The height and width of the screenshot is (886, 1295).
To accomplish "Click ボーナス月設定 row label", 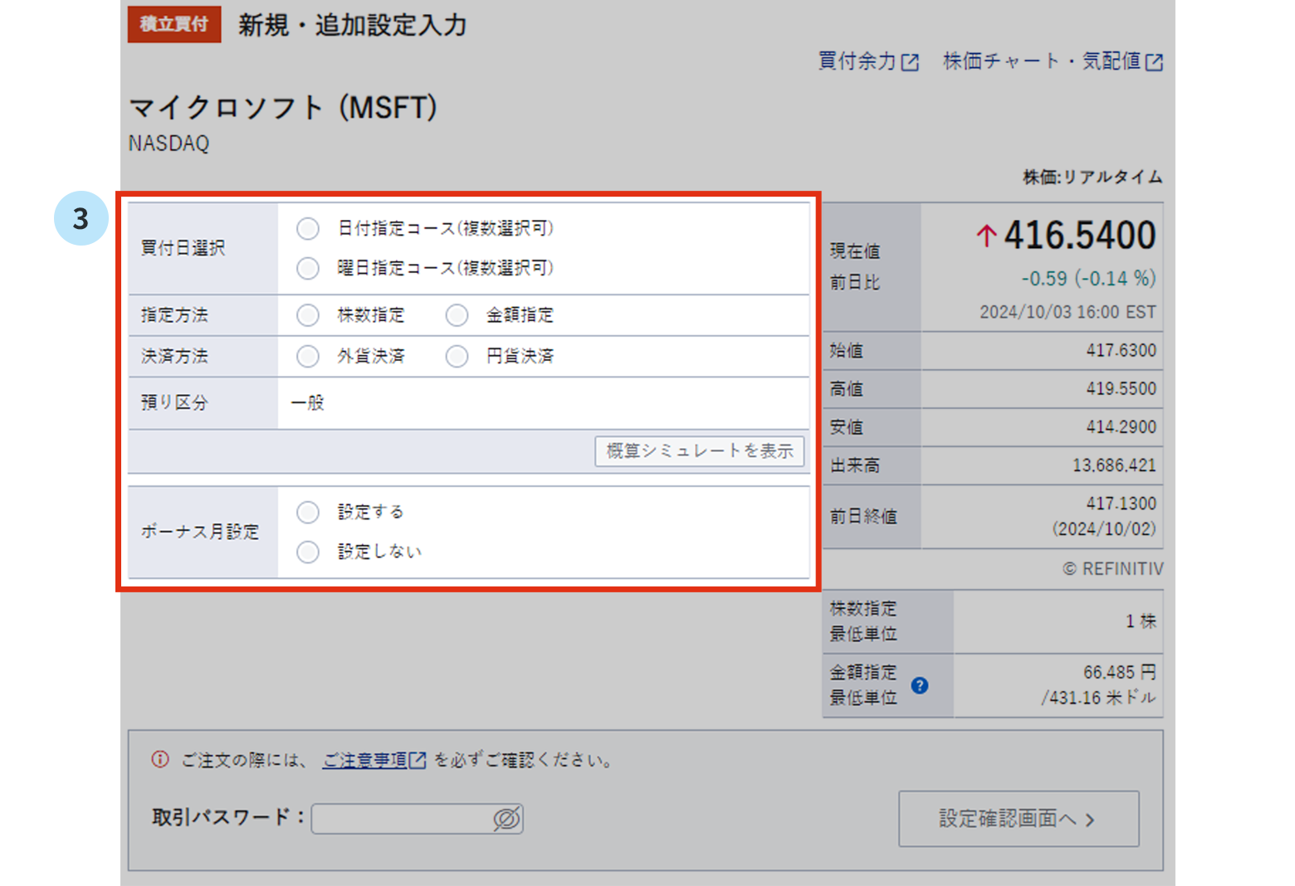I will (200, 532).
